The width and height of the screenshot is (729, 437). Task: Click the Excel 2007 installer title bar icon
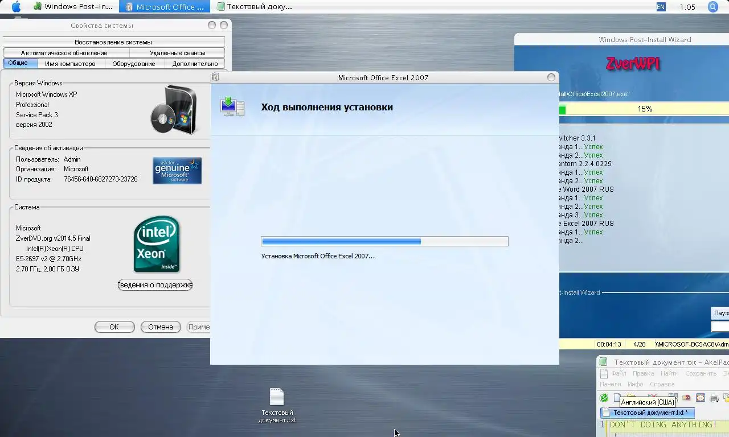click(215, 77)
